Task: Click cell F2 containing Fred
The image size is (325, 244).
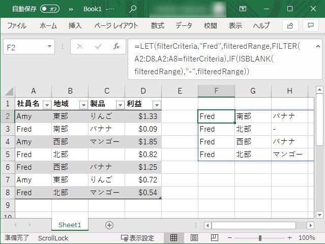Action: (216, 116)
